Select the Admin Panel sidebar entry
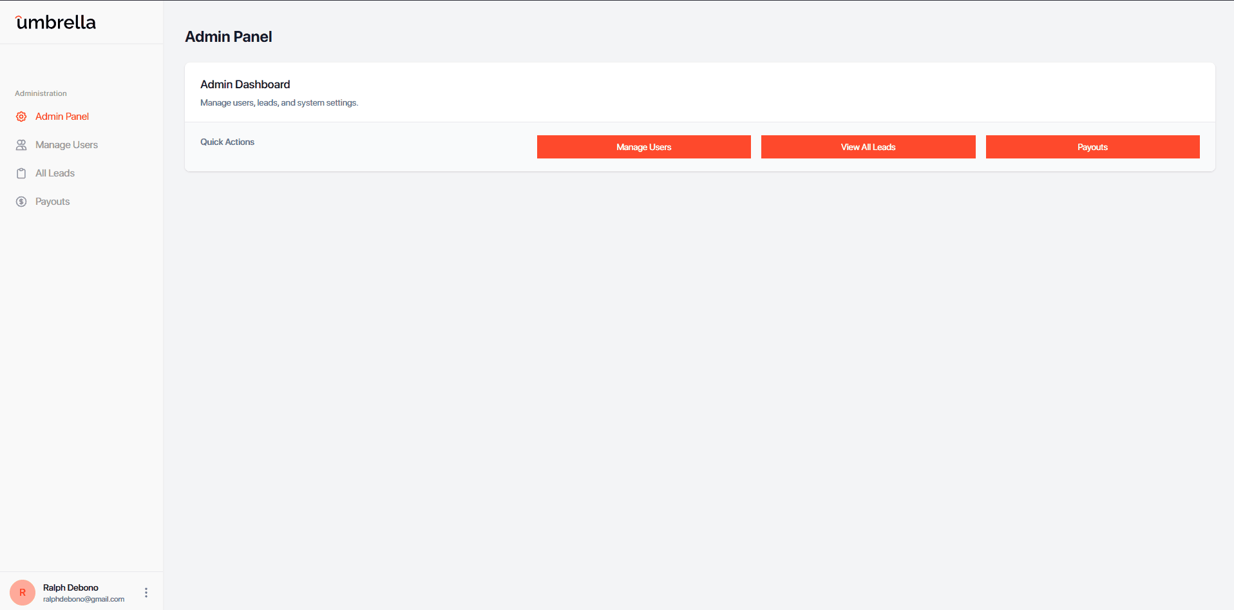Screen dimensions: 1234x610 62,117
